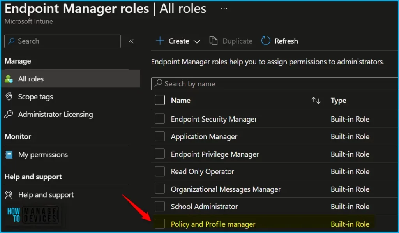Click the My permissions icon
399x233 pixels.
pyautogui.click(x=9, y=155)
